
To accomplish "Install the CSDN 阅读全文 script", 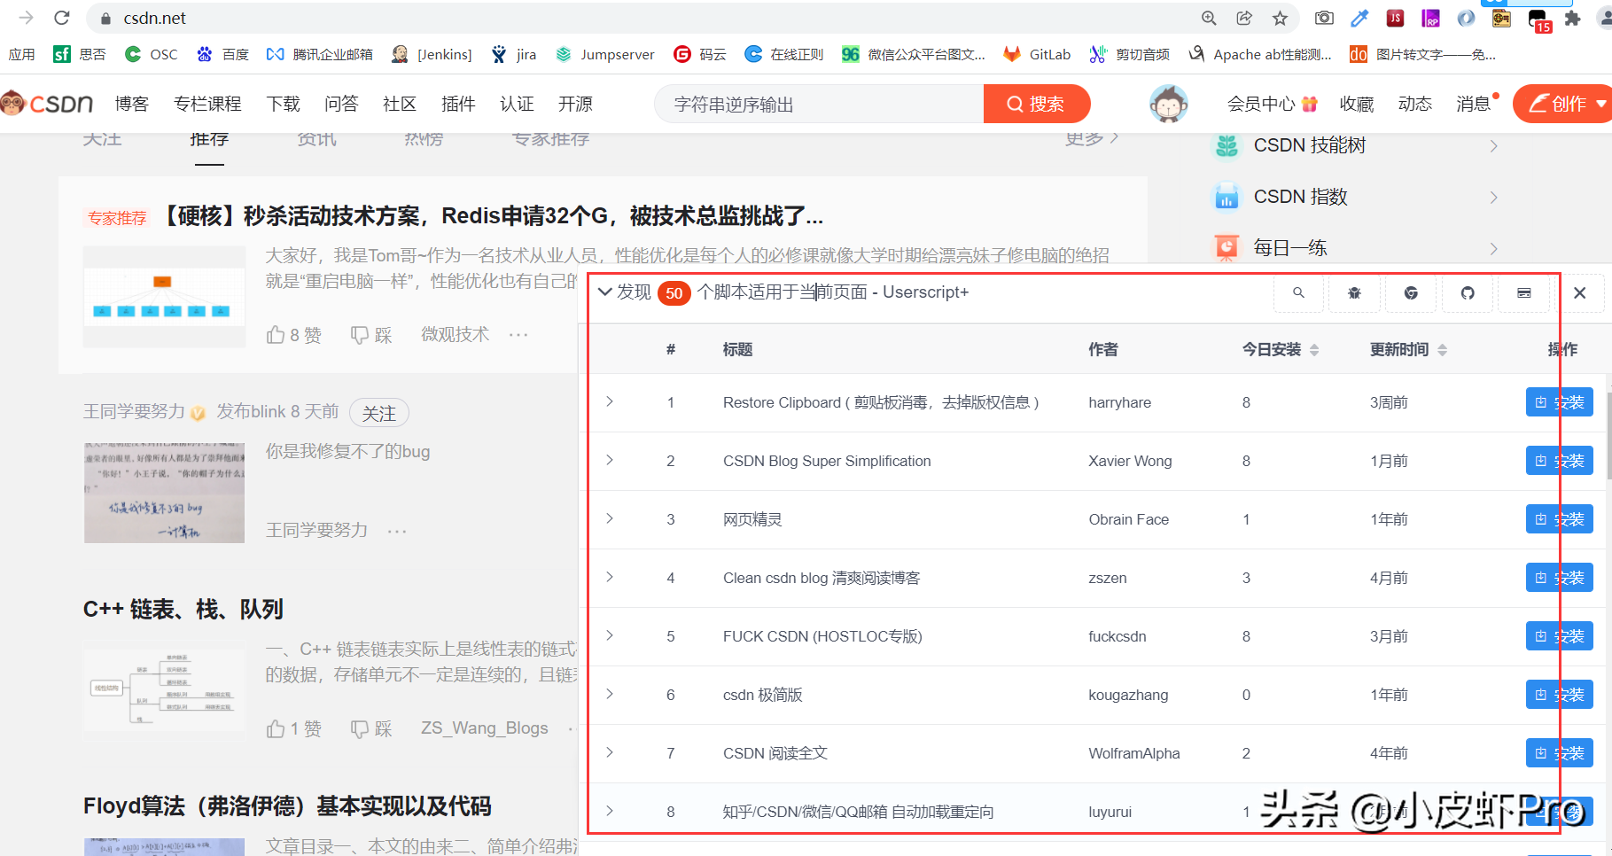I will coord(1560,753).
